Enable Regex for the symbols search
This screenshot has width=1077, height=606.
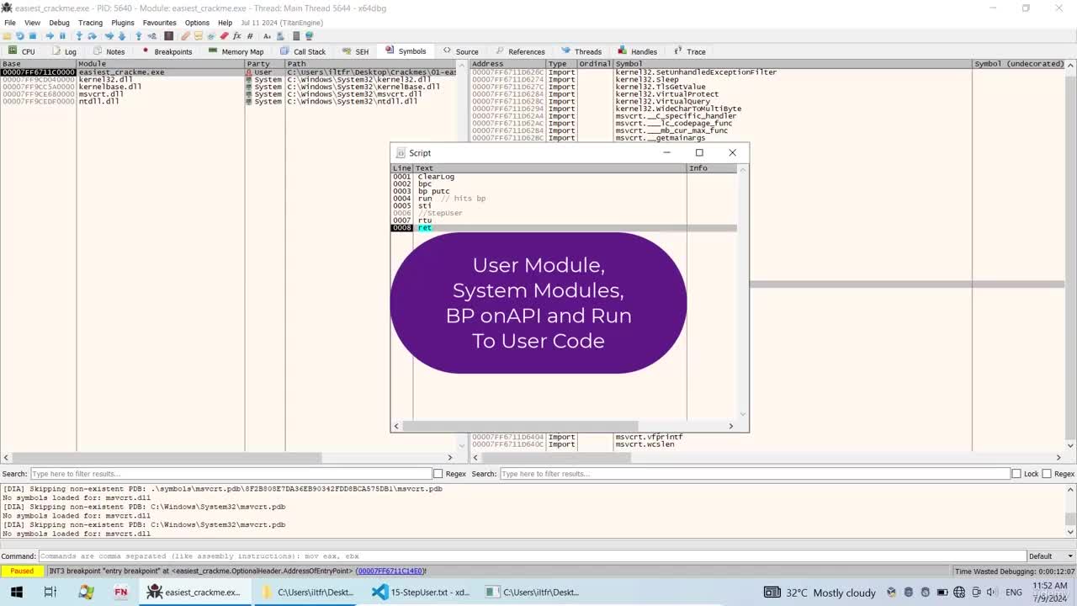pyautogui.click(x=1047, y=474)
